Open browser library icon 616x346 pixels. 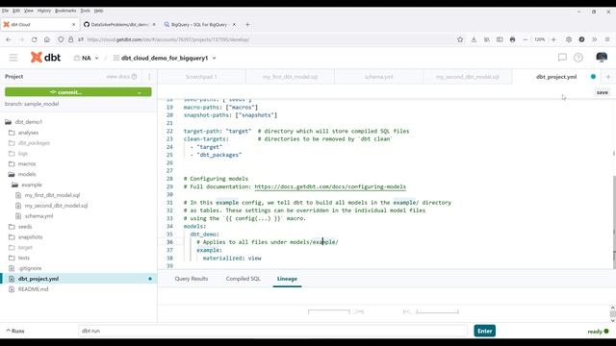coord(487,39)
